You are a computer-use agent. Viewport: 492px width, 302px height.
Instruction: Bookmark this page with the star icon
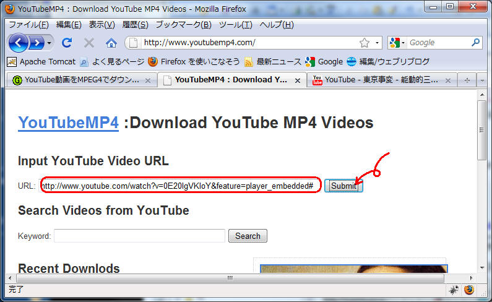coord(365,43)
